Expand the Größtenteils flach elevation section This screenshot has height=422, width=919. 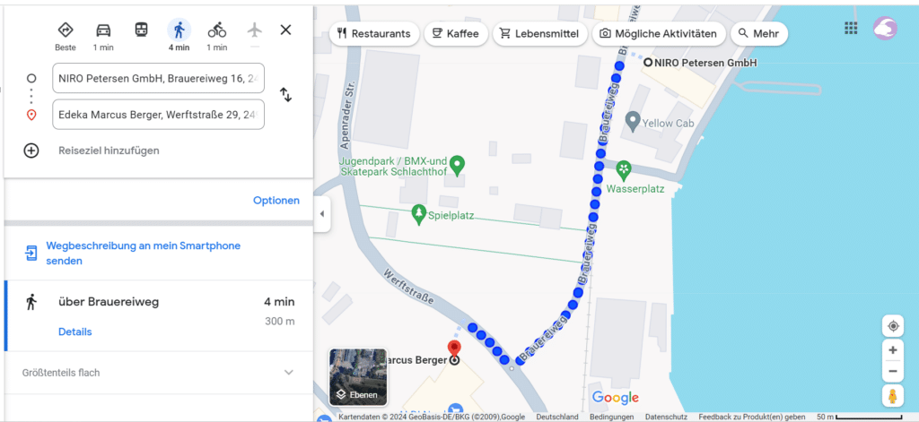(x=158, y=372)
